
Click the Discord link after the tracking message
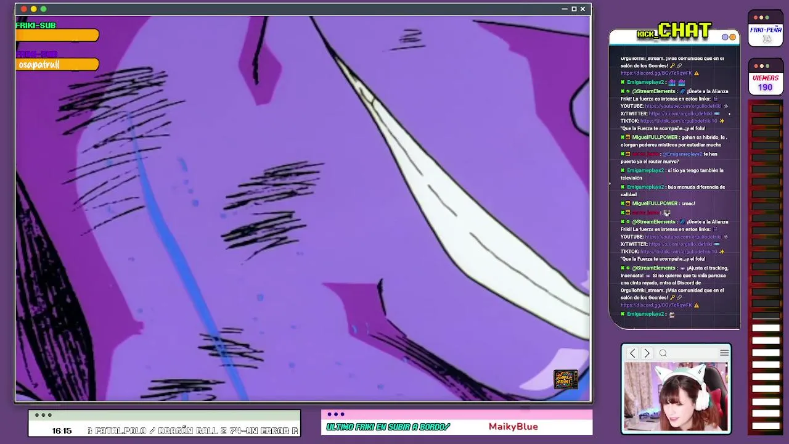point(656,305)
